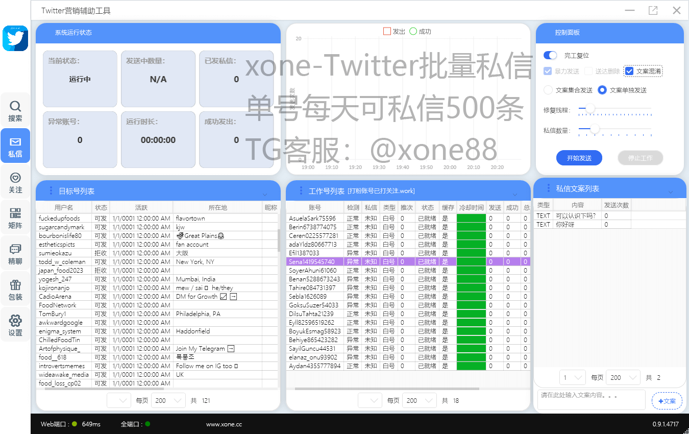Screen dimensions: 689x434
Task: Open the 搜索 search sidebar icon
Action: tap(15, 111)
